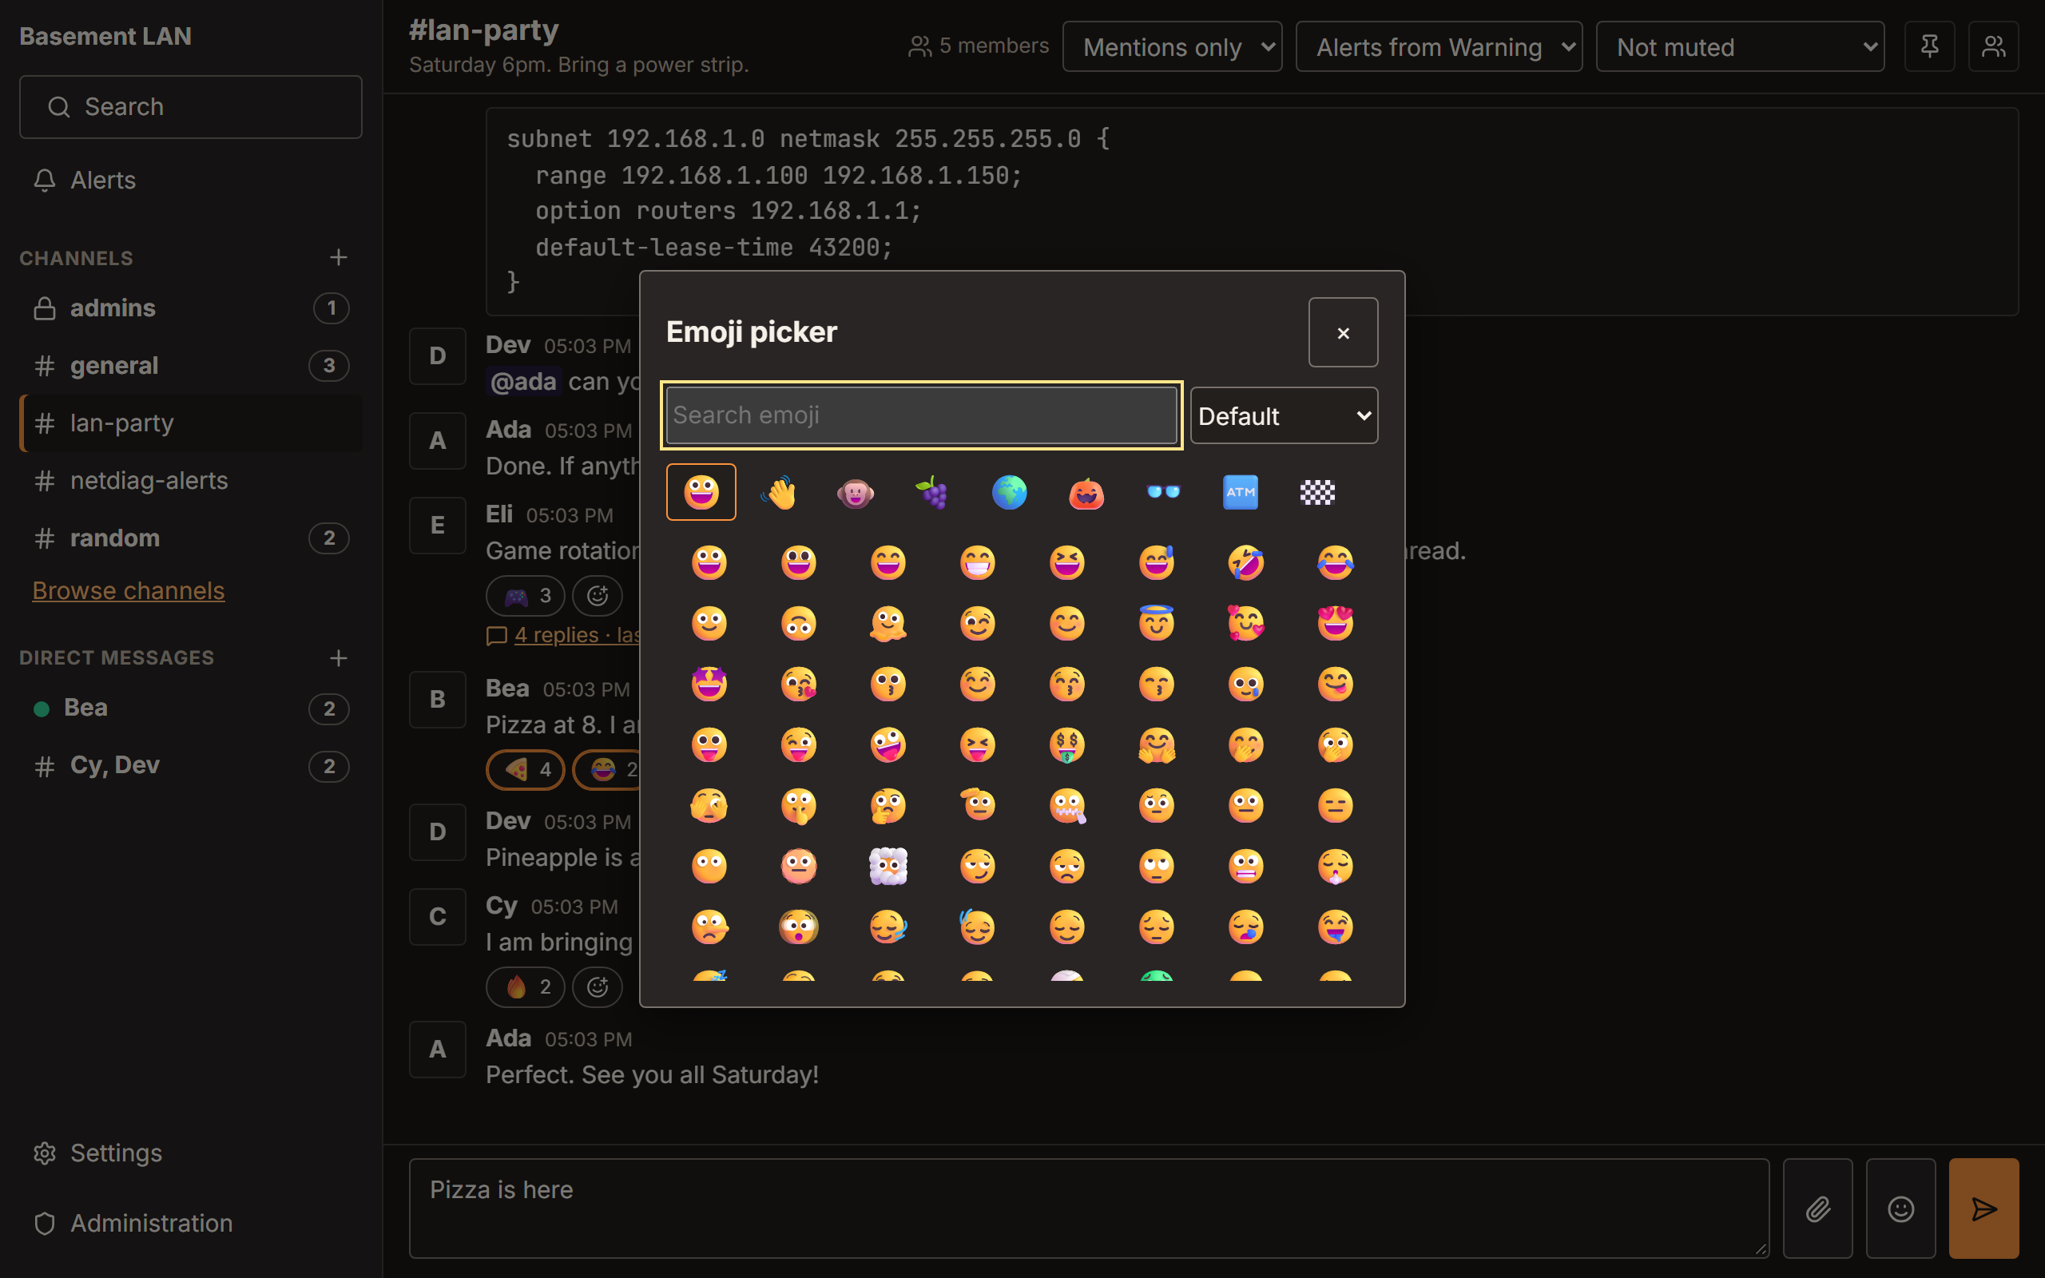The image size is (2045, 1278).
Task: Open the Alerts from Warning dropdown
Action: pyautogui.click(x=1438, y=46)
